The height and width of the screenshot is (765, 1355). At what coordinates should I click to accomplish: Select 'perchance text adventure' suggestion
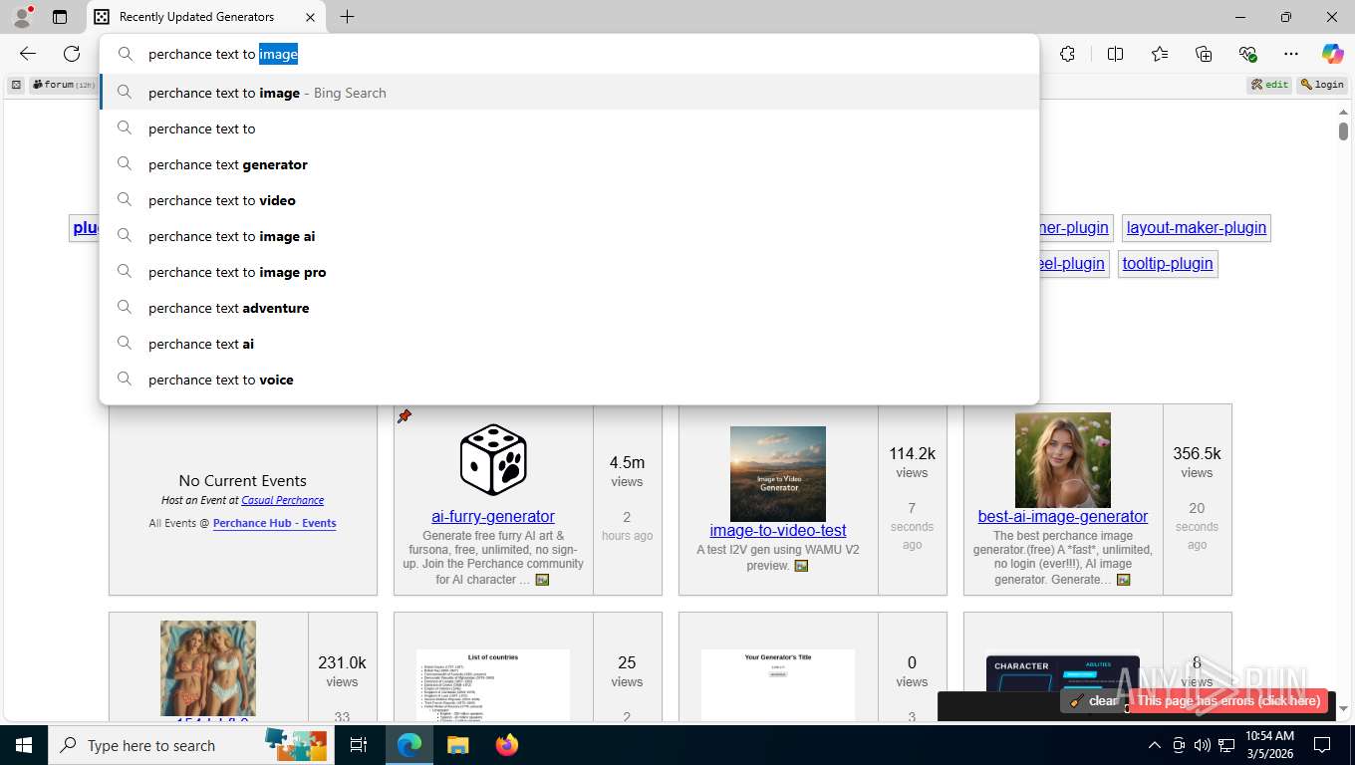pyautogui.click(x=569, y=308)
